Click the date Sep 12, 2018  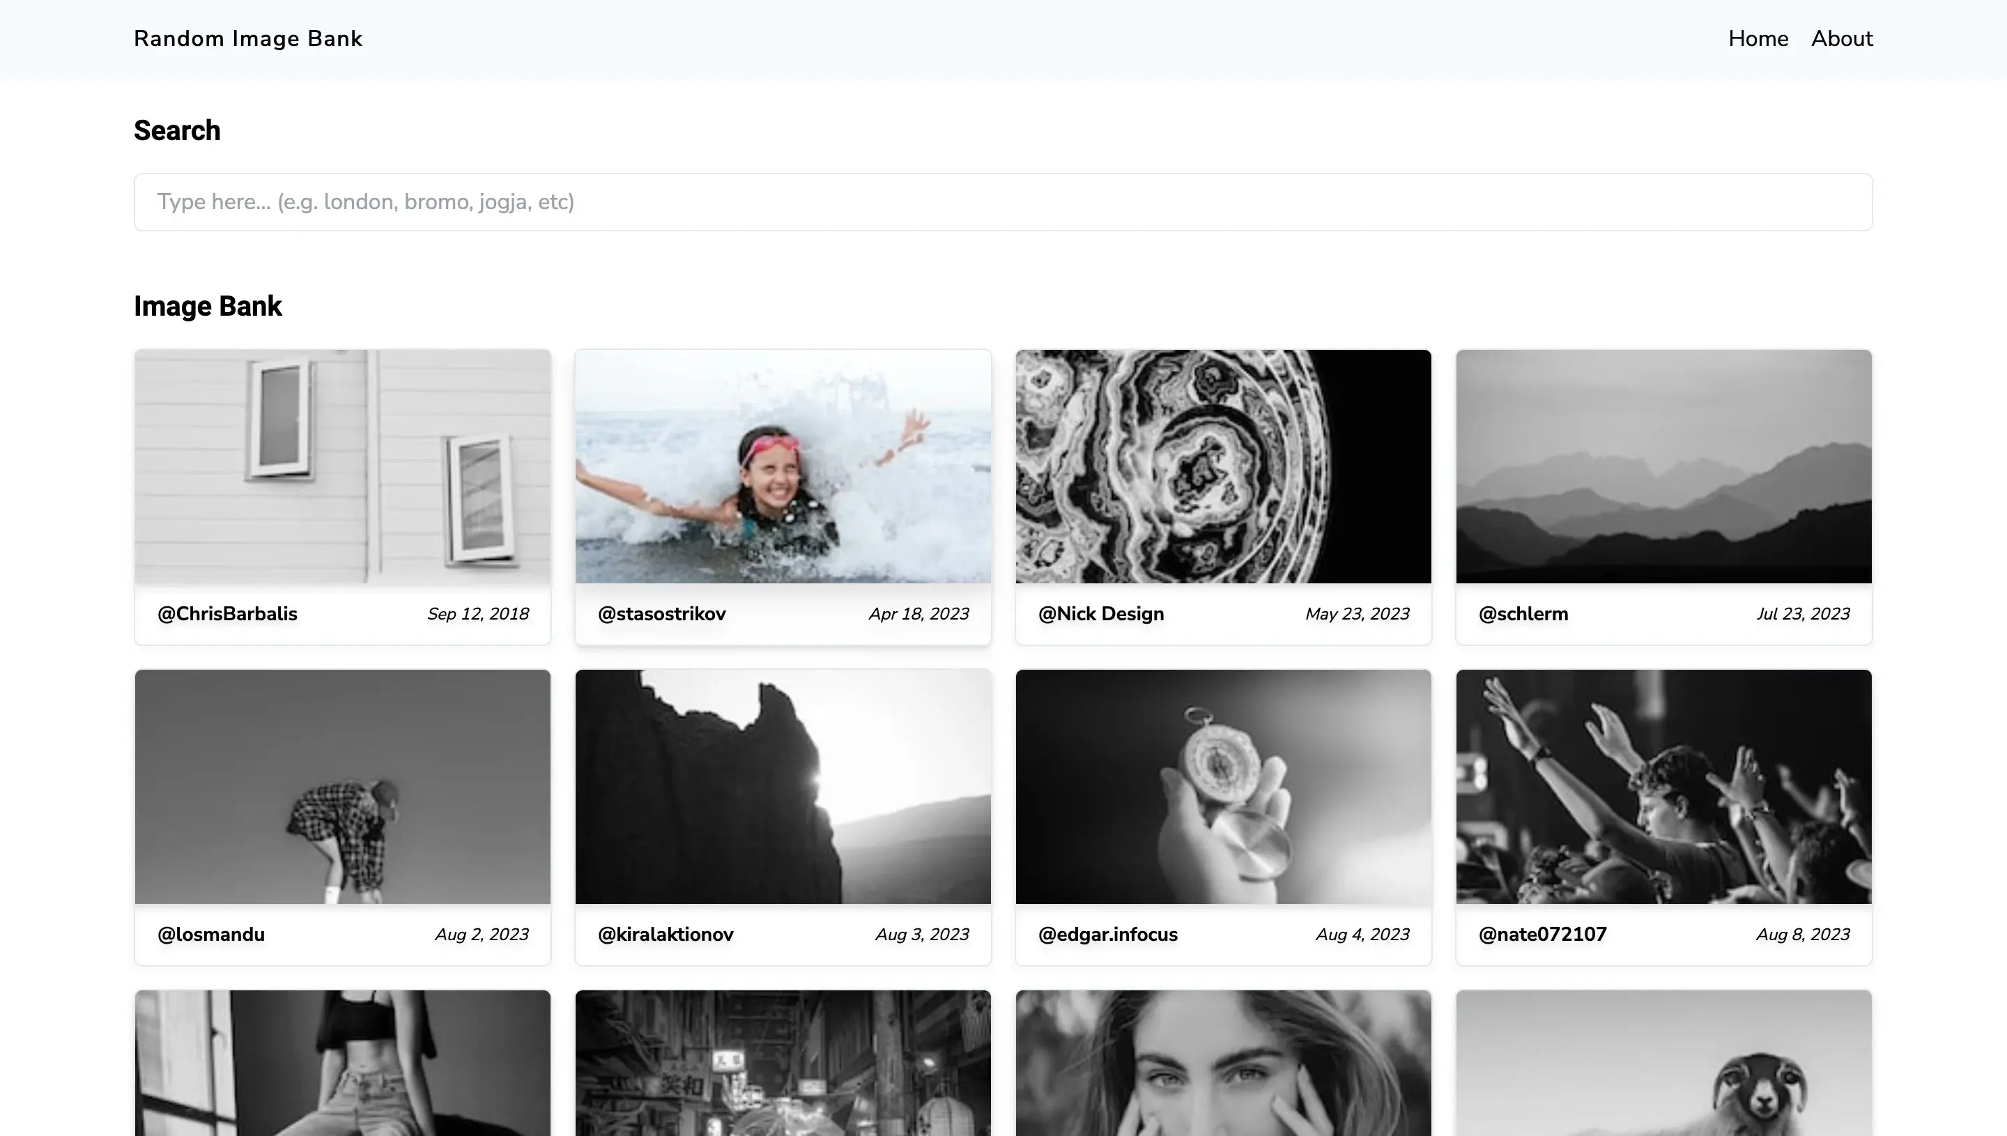478,614
